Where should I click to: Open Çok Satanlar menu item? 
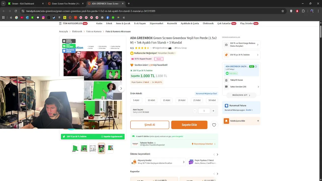pyautogui.click(x=227, y=23)
